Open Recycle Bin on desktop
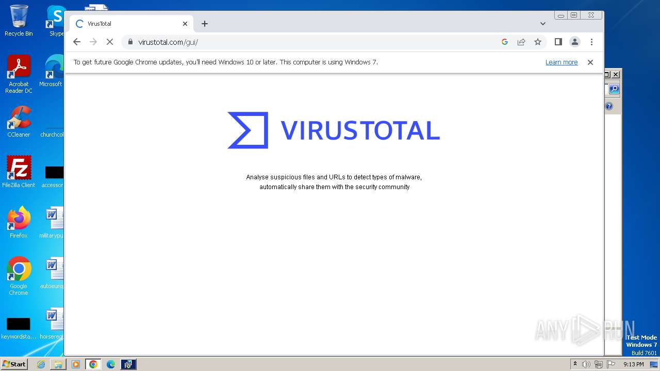 [19, 21]
